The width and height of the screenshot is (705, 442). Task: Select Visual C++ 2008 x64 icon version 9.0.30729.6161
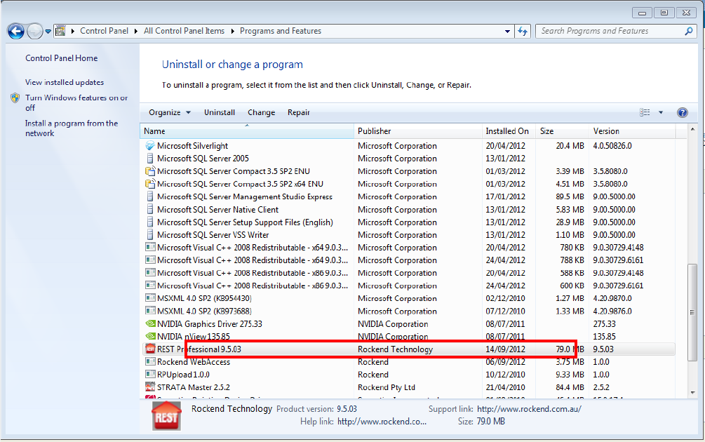(x=150, y=260)
